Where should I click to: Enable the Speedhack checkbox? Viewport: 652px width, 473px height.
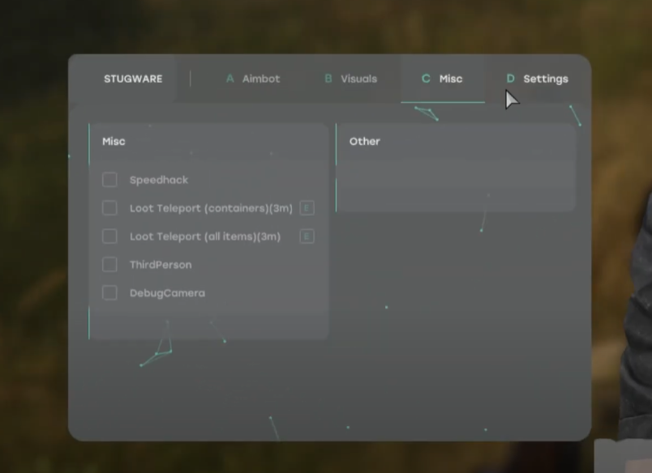coord(109,180)
